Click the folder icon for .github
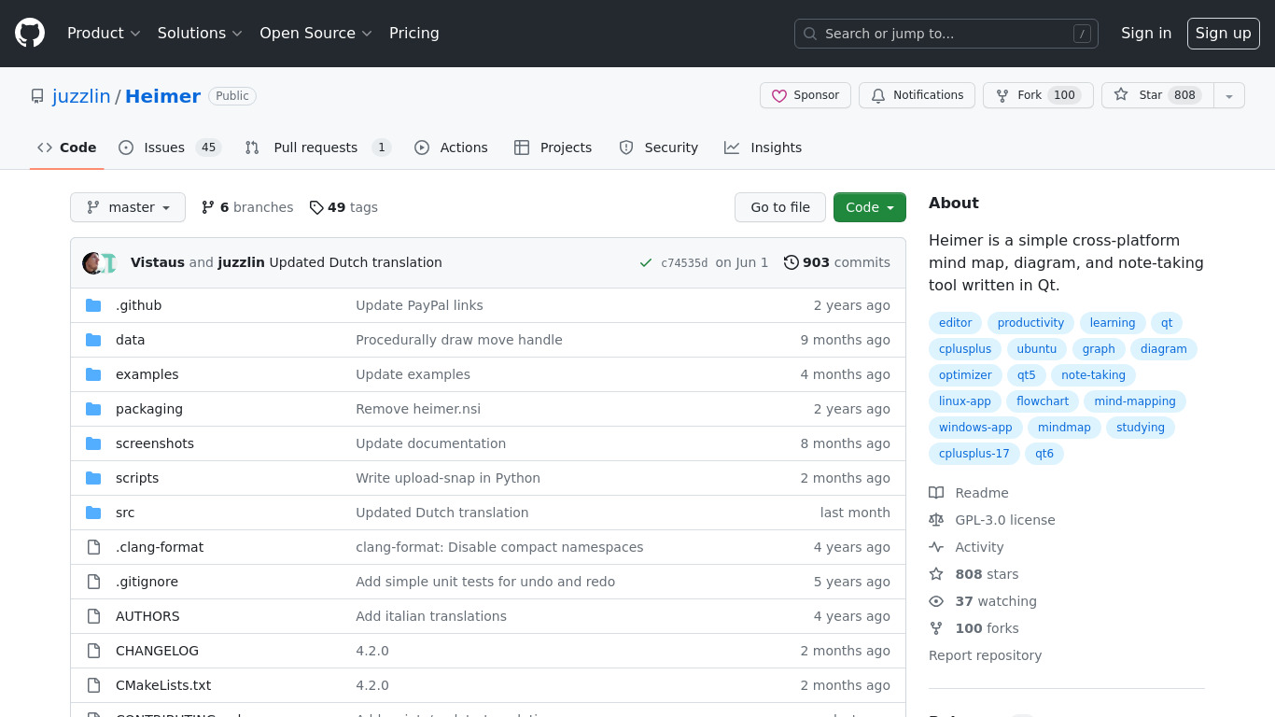The height and width of the screenshot is (717, 1275). 93,305
